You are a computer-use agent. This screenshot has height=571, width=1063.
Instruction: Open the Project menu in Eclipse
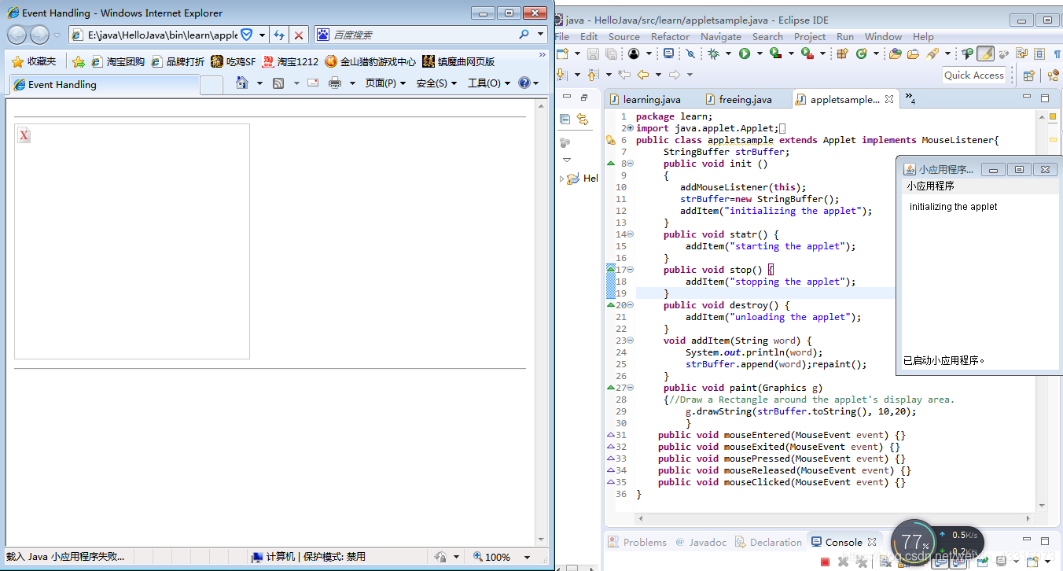pos(810,36)
